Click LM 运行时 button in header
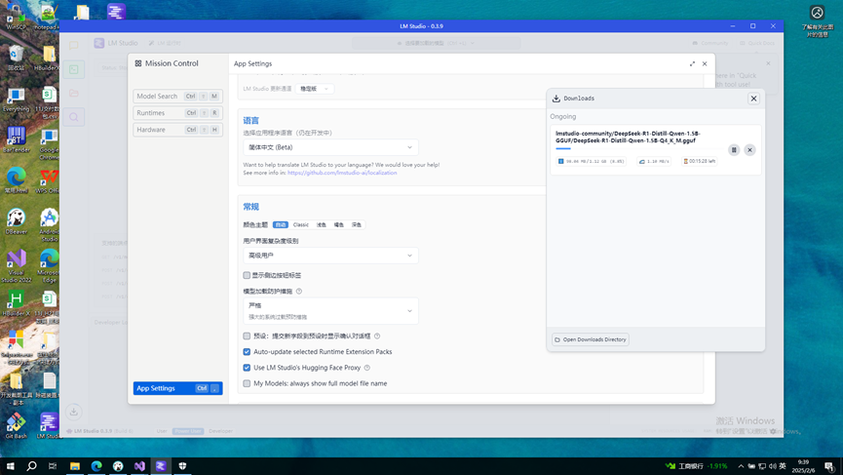This screenshot has height=475, width=843. coord(165,43)
